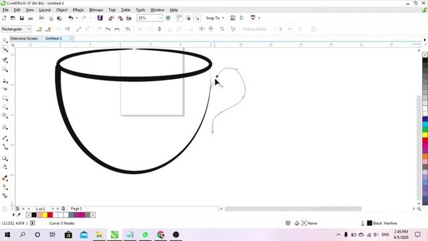Image resolution: width=428 pixels, height=241 pixels.
Task: Pick the yellow swatch in the document palette
Action: pos(45,215)
